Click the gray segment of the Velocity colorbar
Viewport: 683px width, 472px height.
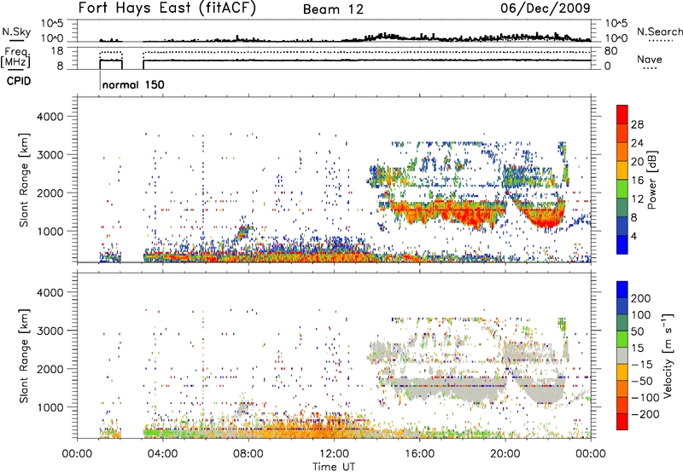point(622,355)
